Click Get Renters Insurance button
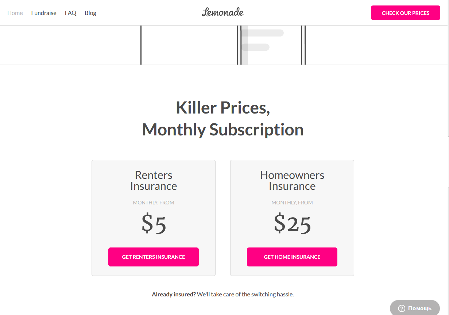This screenshot has height=315, width=449. coord(154,257)
